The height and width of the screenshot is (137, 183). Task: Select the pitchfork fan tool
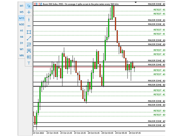(x=29, y=51)
